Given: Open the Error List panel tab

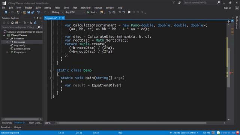Looking at the screenshot, I should (6, 127).
